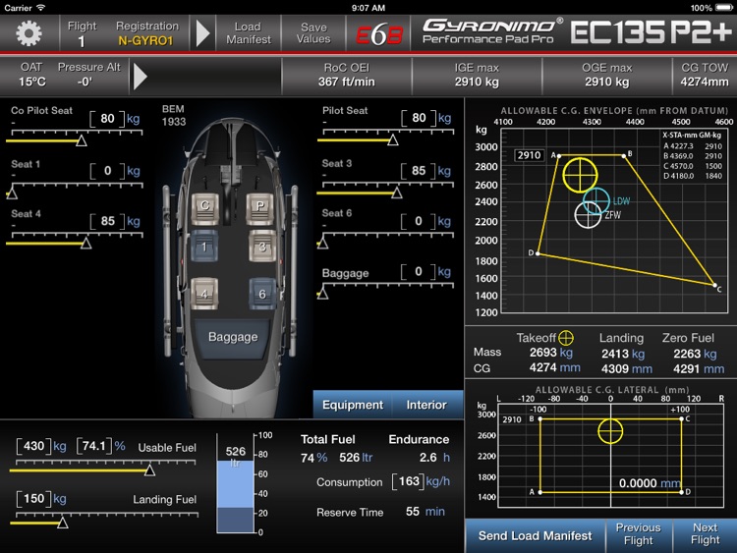The image size is (737, 553).
Task: Go to Previous Flight
Action: pyautogui.click(x=639, y=534)
